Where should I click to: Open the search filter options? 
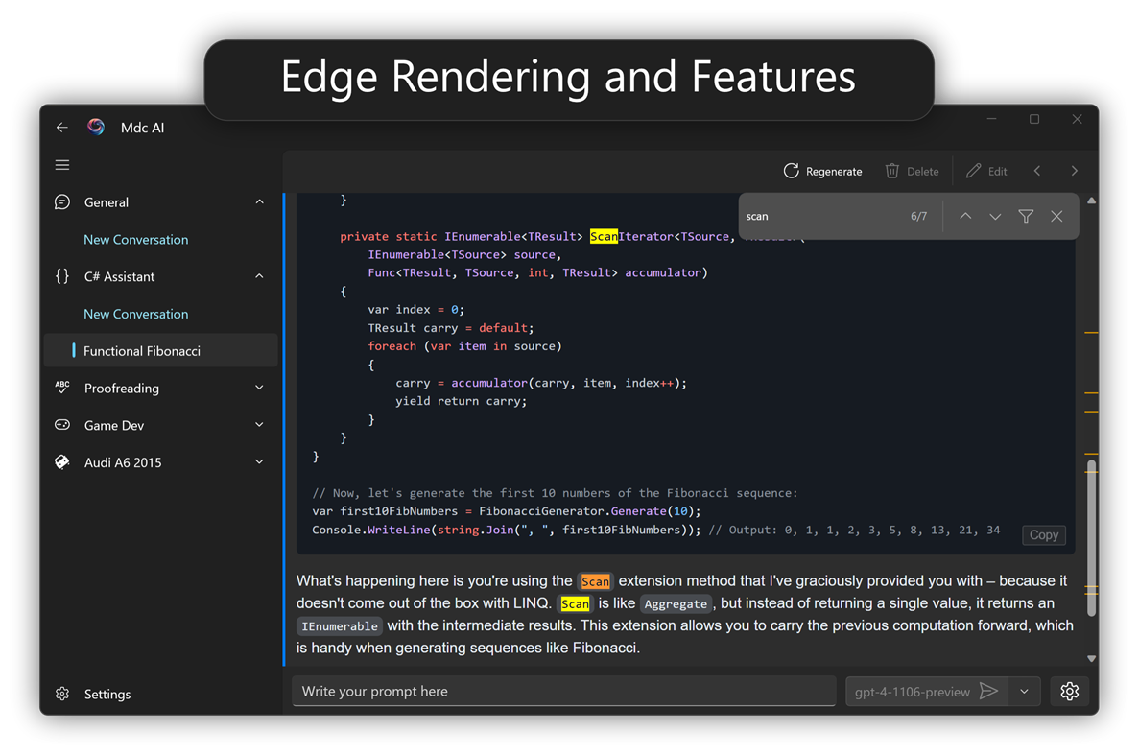(x=1026, y=217)
